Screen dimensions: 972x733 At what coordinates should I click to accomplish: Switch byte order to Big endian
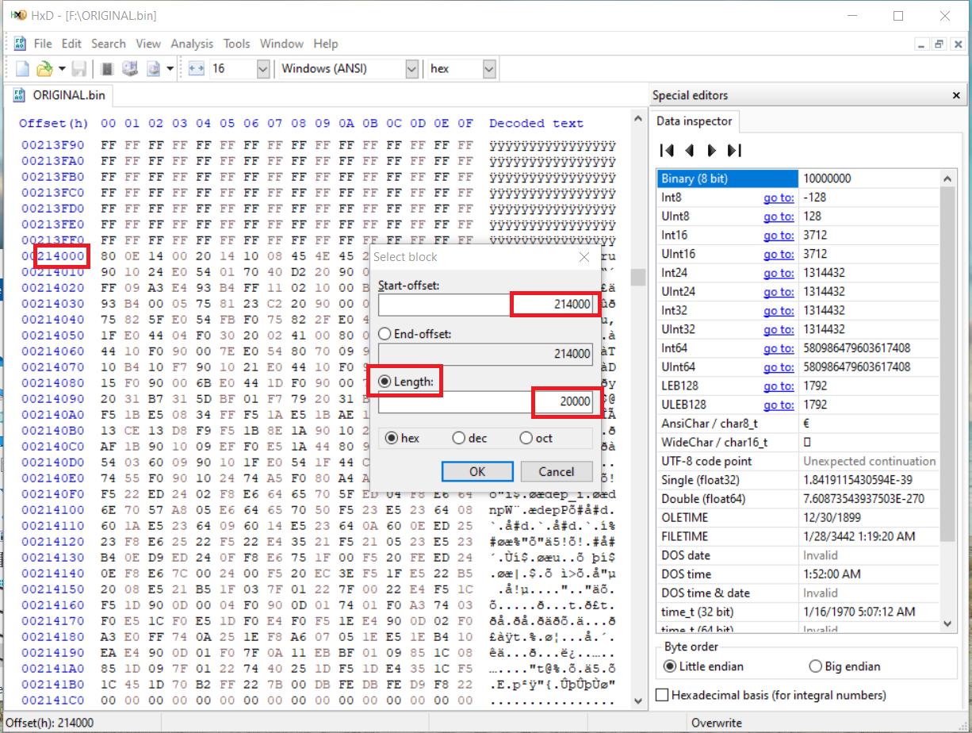point(815,666)
